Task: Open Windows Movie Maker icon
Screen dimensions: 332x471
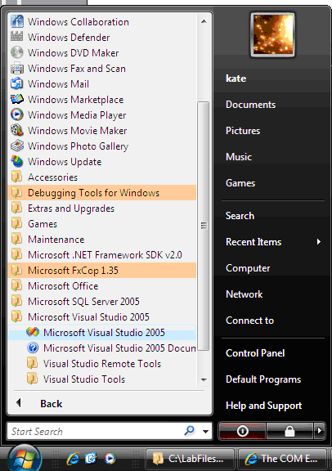Action: pyautogui.click(x=17, y=130)
